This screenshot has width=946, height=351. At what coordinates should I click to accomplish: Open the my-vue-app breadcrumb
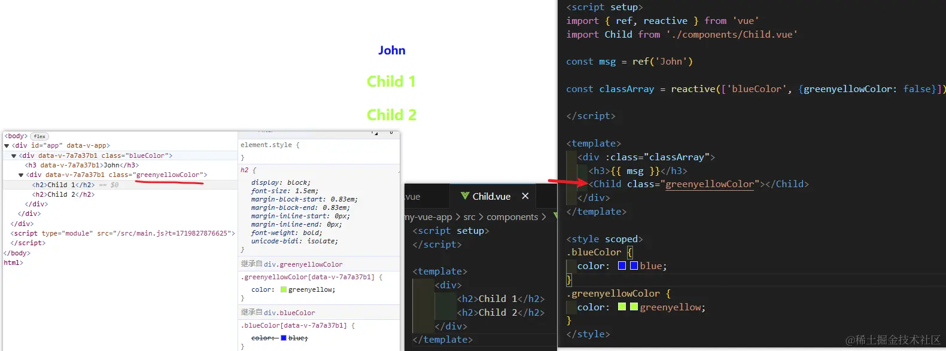coord(428,217)
